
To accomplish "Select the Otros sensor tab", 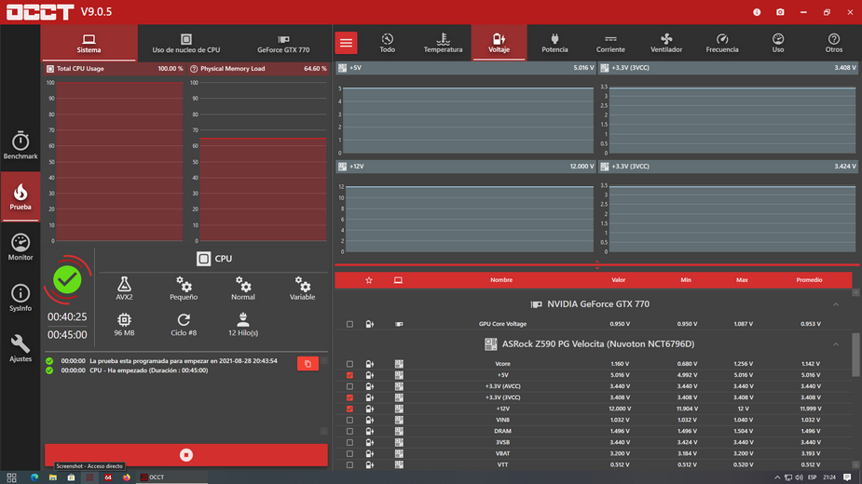I will (x=833, y=43).
